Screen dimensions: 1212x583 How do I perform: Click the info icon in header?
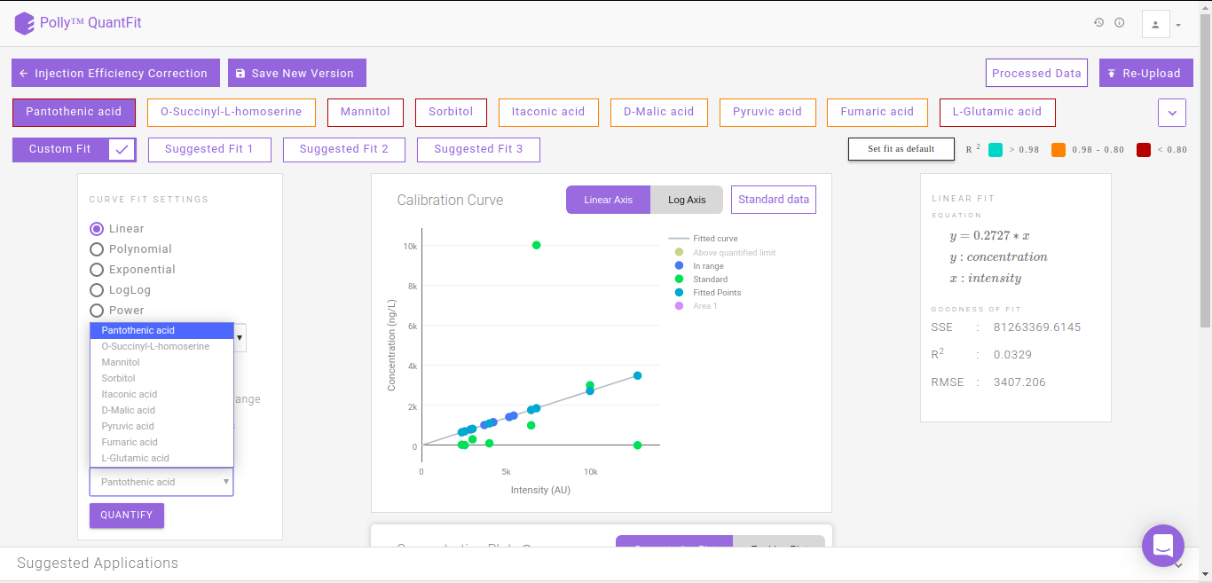(1120, 23)
